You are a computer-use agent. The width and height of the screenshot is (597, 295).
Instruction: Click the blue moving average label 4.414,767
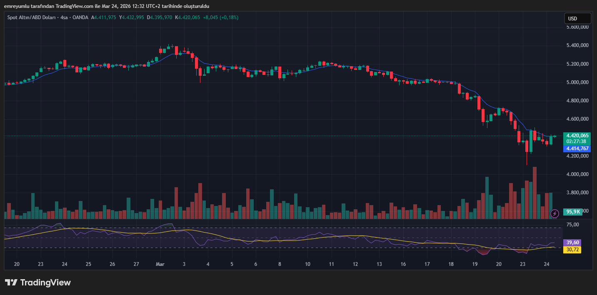577,149
